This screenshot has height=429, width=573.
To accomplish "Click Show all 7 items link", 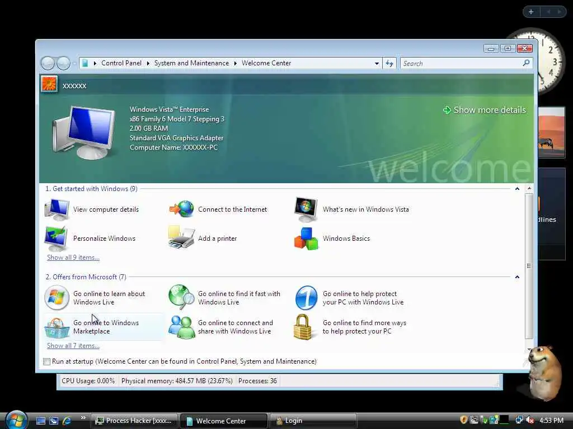I will click(73, 345).
